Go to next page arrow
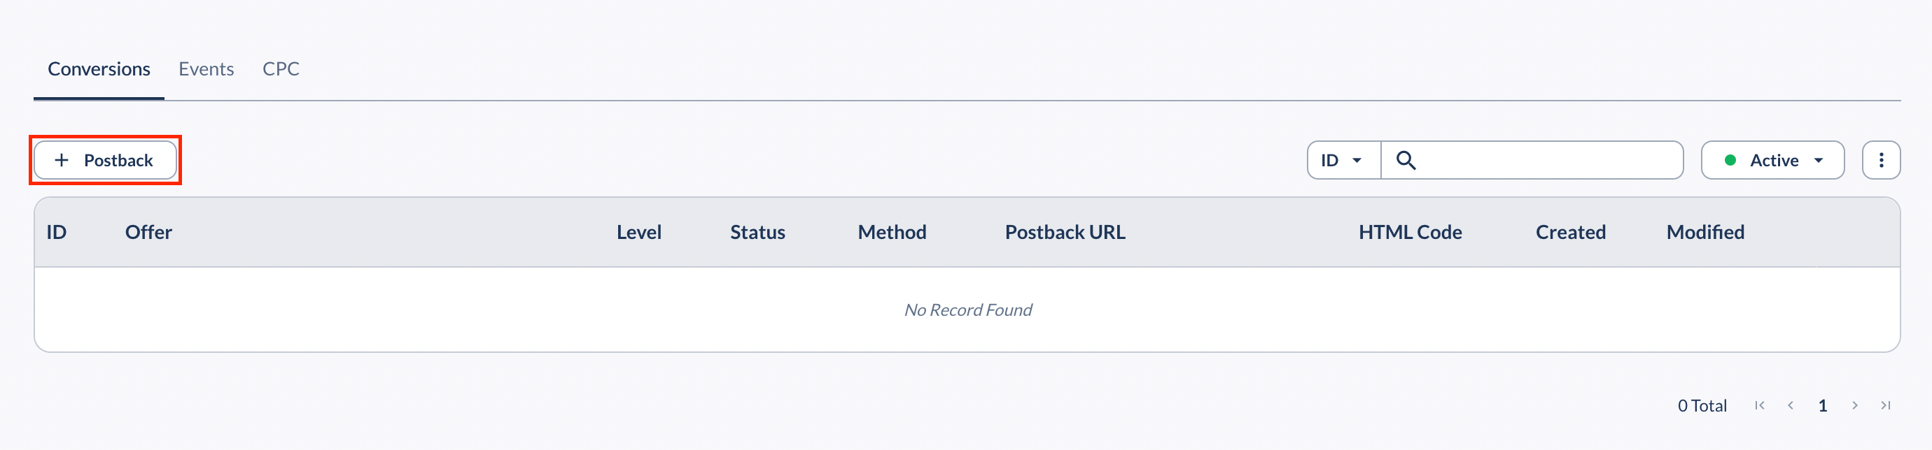 [x=1855, y=406]
